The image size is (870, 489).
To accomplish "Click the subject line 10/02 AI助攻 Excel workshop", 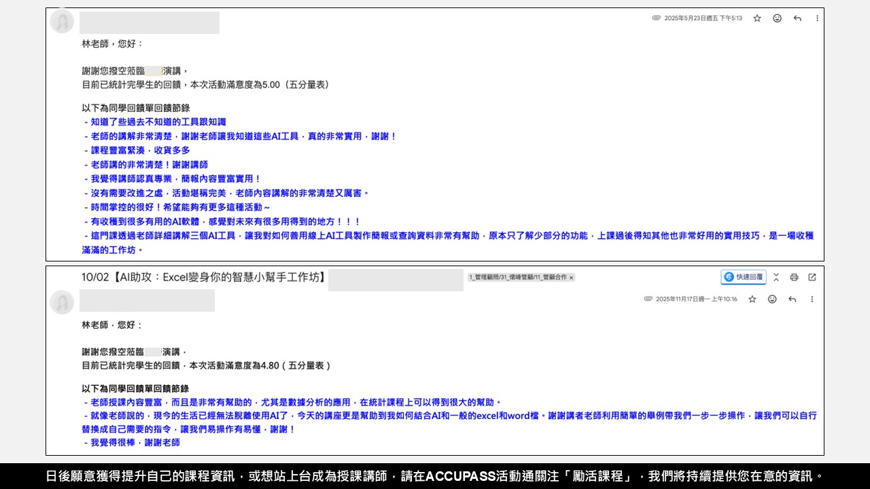I will (203, 277).
